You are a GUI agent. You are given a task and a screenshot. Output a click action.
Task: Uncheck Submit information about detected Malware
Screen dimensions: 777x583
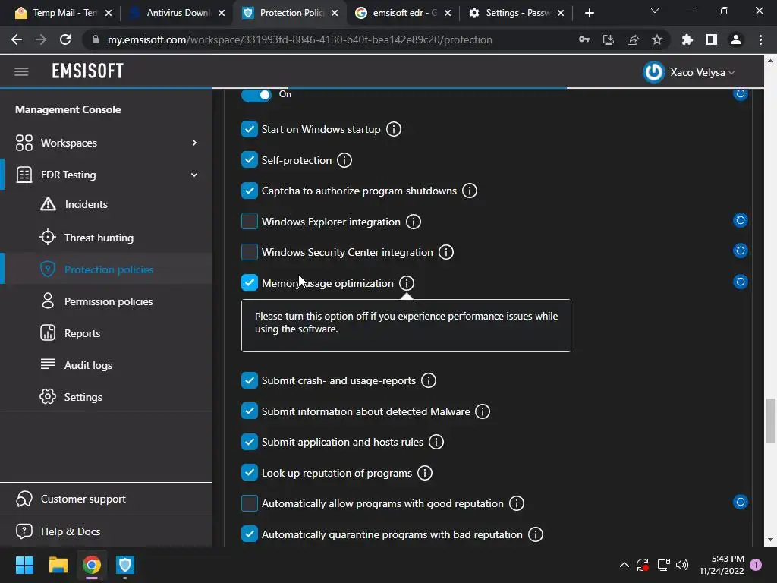point(249,411)
